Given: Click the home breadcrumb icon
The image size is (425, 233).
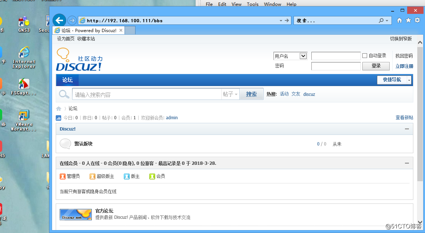Looking at the screenshot, I should pyautogui.click(x=59, y=109).
